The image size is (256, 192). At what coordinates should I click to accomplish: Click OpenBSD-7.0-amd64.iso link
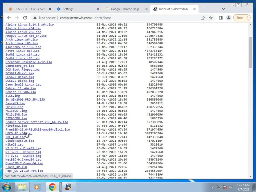pyautogui.click(x=24, y=163)
